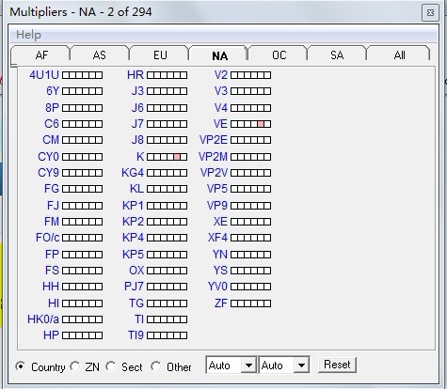Select the Country radio button

pos(21,366)
